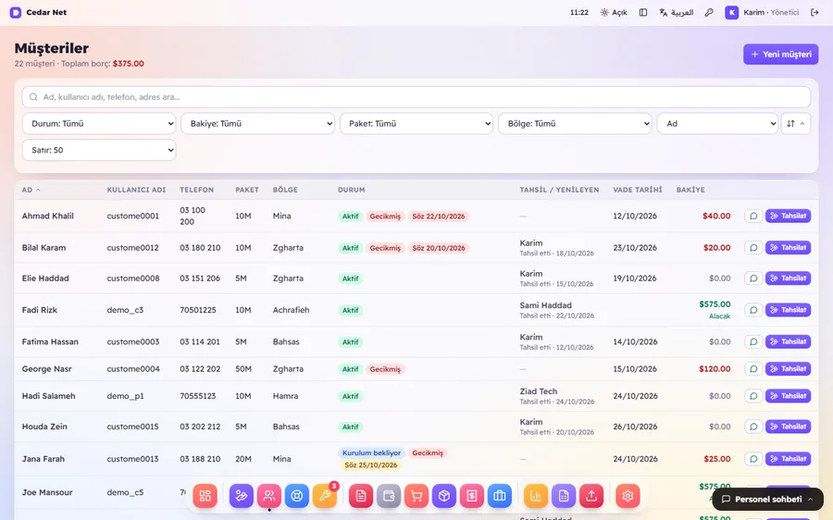The height and width of the screenshot is (520, 833).
Task: Open the Bölge: Tümü dropdown
Action: click(575, 124)
